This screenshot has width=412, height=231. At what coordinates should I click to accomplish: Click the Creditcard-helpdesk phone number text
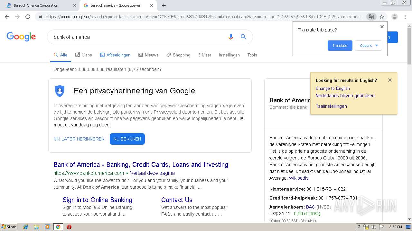(x=338, y=198)
